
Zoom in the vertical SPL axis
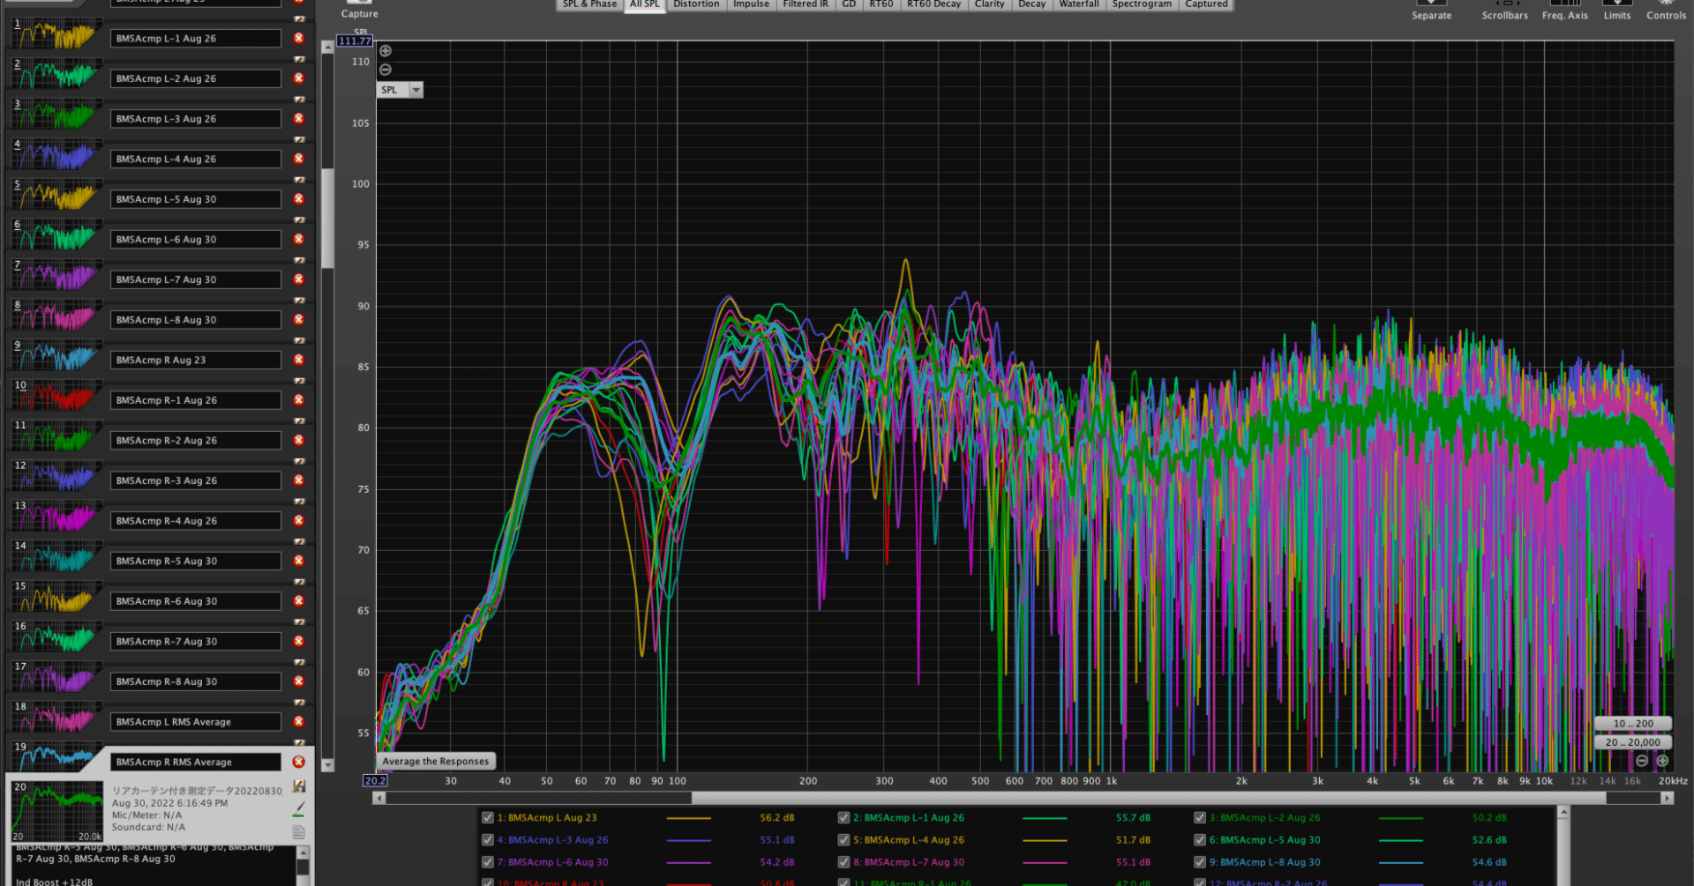(386, 51)
